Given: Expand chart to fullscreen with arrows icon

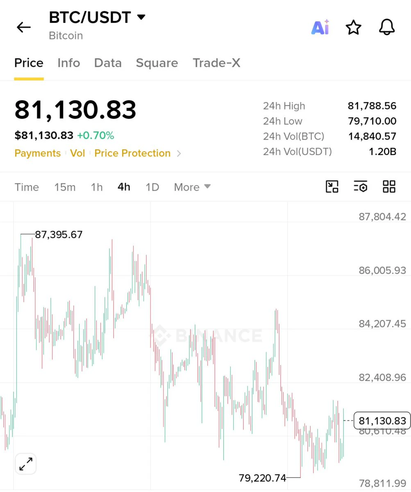Looking at the screenshot, I should pos(26,464).
